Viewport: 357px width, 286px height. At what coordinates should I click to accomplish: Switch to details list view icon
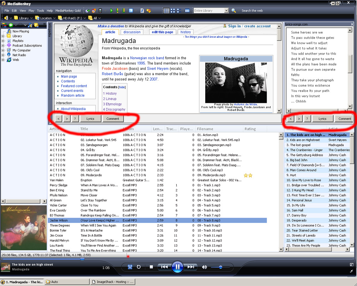point(167,10)
